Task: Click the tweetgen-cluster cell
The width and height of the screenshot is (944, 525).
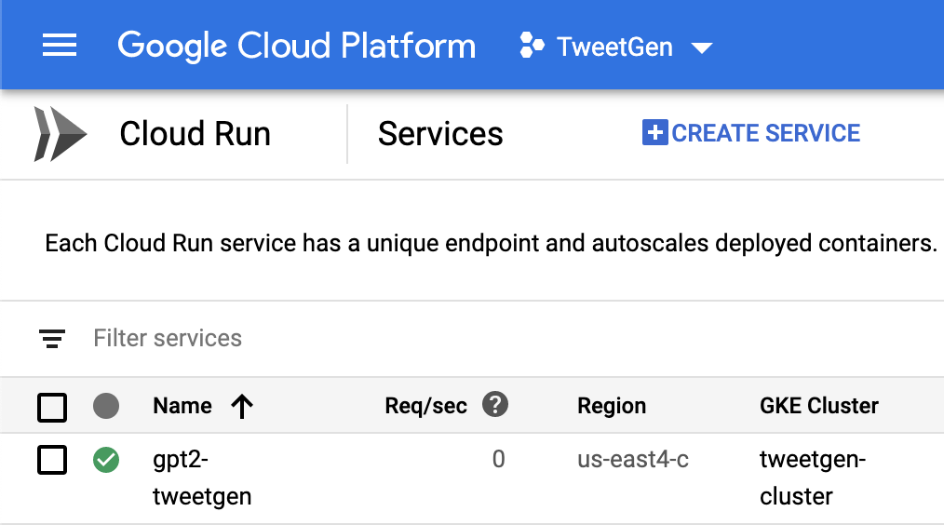Action: point(812,478)
